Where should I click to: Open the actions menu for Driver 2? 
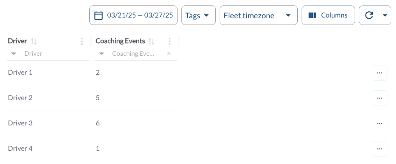click(x=379, y=98)
